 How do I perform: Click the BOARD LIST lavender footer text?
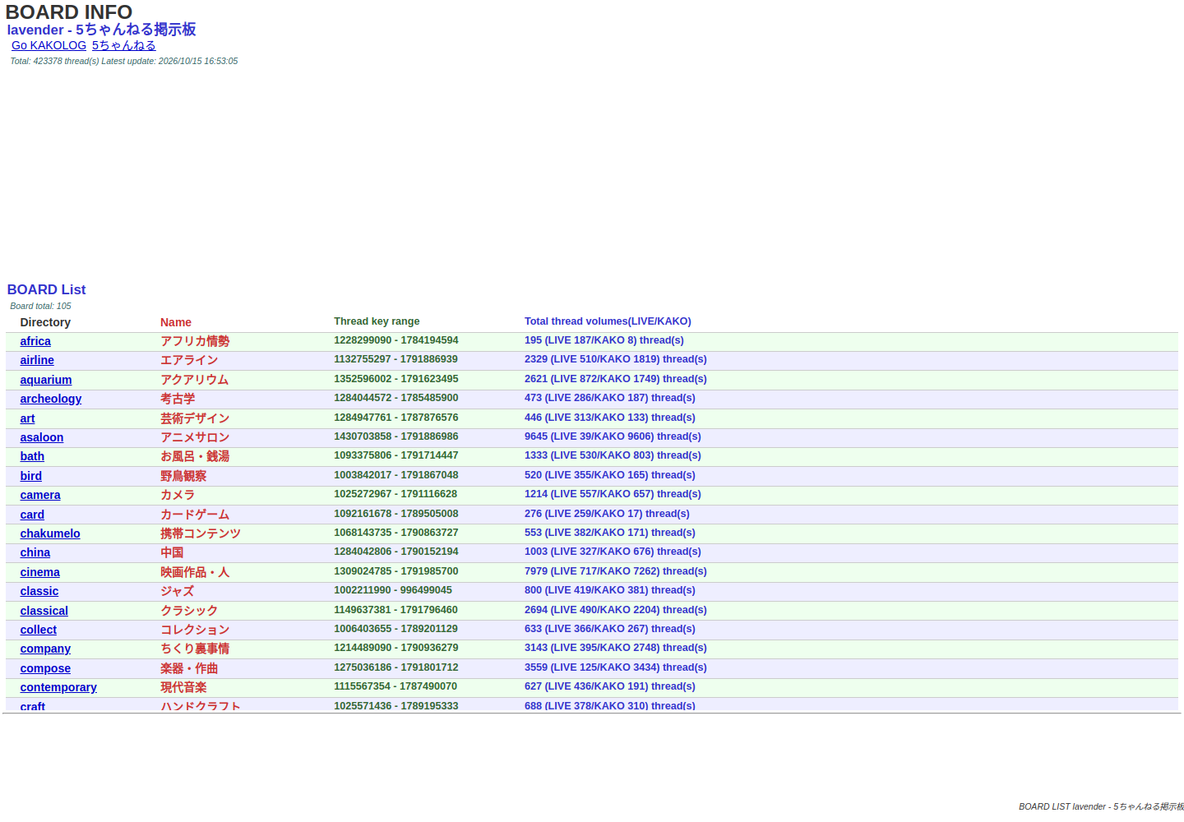click(1101, 806)
